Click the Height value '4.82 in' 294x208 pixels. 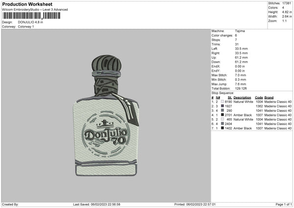(x=287, y=12)
